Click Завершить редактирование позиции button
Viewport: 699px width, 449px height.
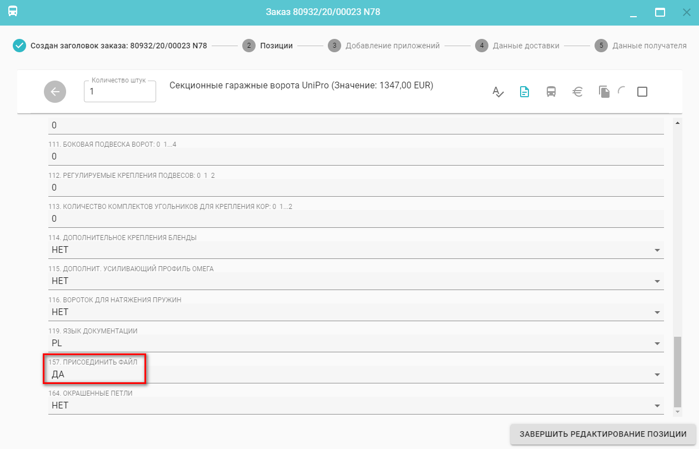602,434
